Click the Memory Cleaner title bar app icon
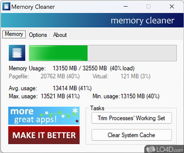Viewport: 184px width, 153px height. [x=6, y=7]
